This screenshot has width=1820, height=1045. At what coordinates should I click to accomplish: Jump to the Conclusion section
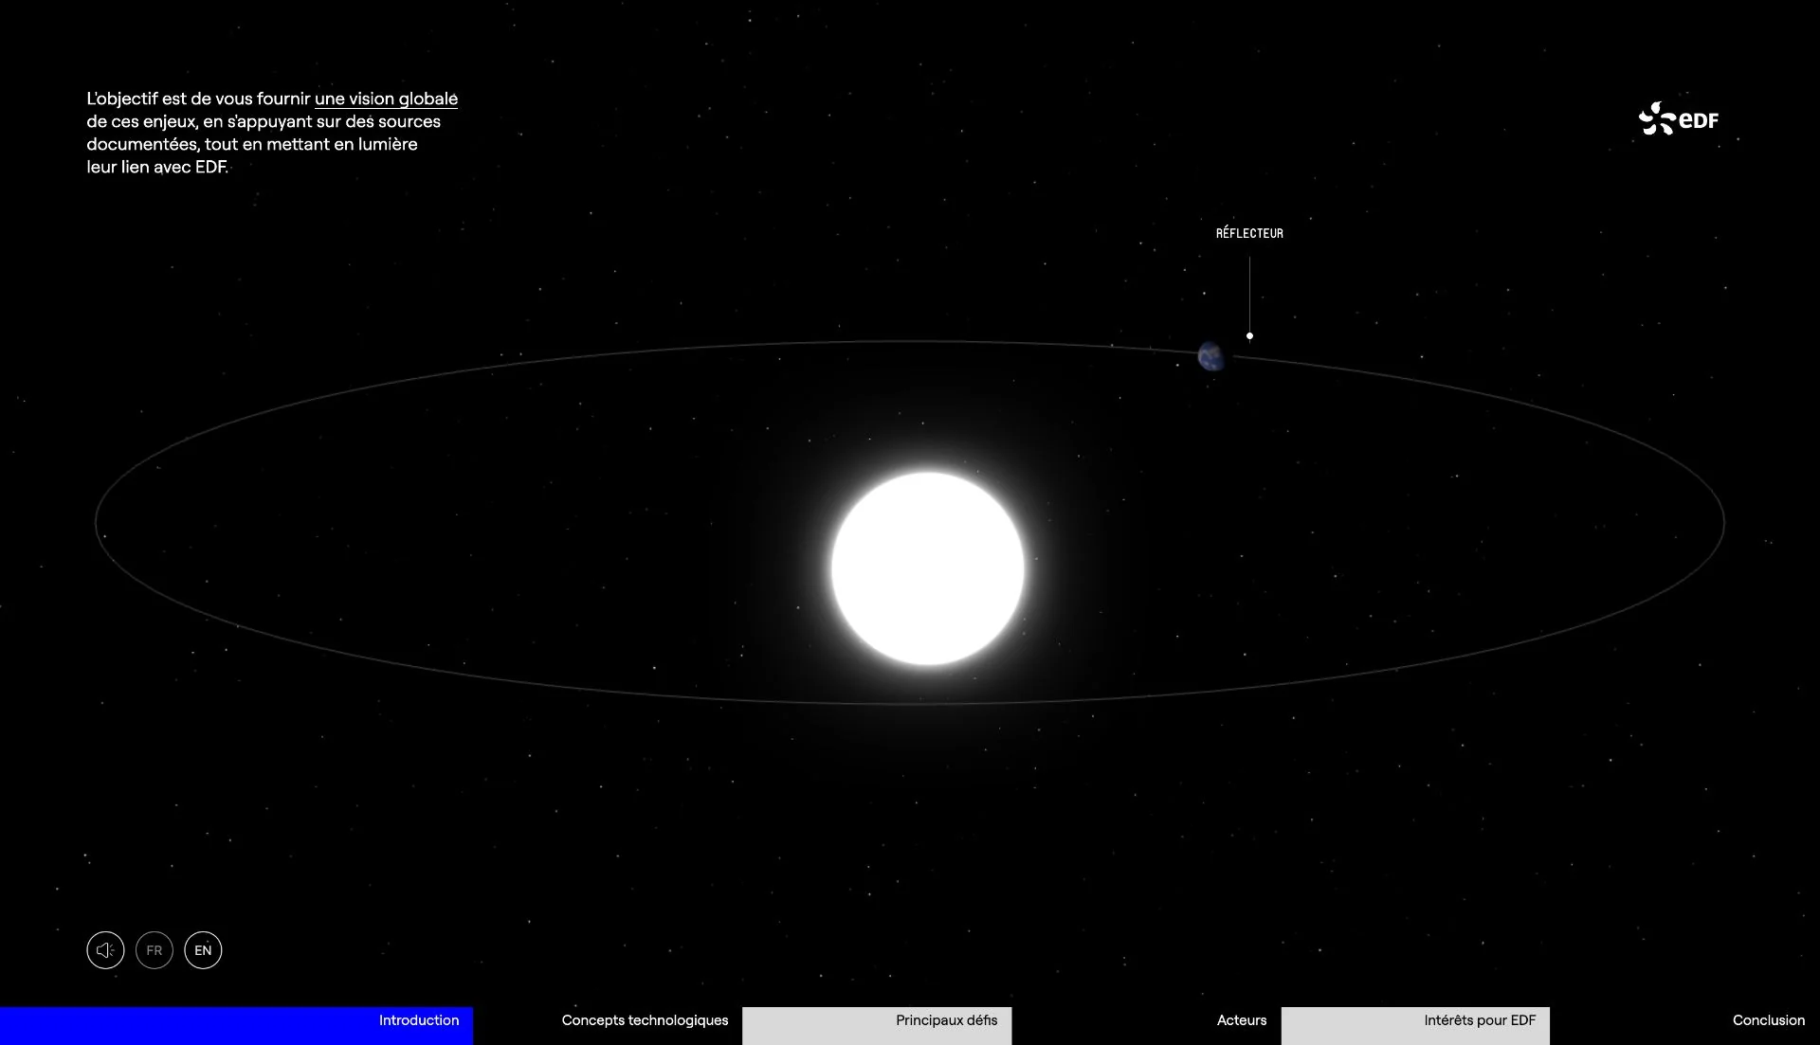[1768, 1020]
